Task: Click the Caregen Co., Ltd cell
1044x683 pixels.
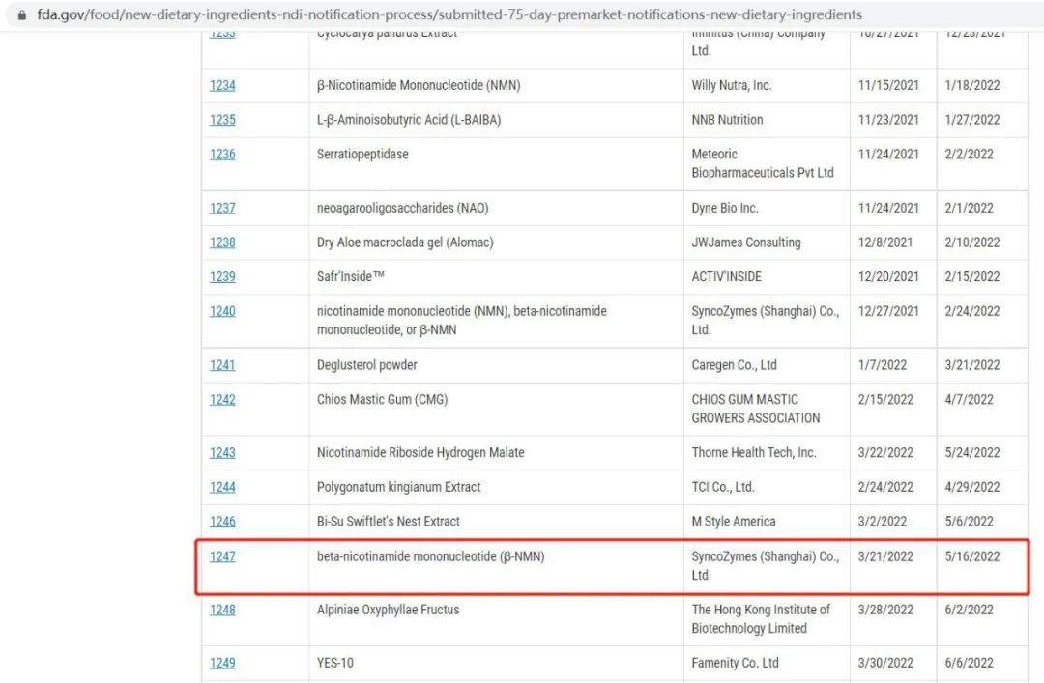Action: pyautogui.click(x=767, y=365)
